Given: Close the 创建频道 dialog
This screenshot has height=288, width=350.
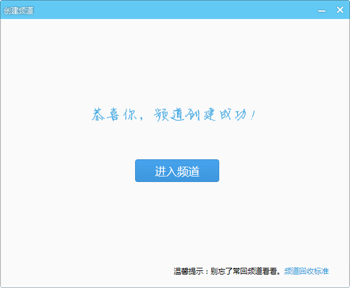Looking at the screenshot, I should pyautogui.click(x=340, y=10).
